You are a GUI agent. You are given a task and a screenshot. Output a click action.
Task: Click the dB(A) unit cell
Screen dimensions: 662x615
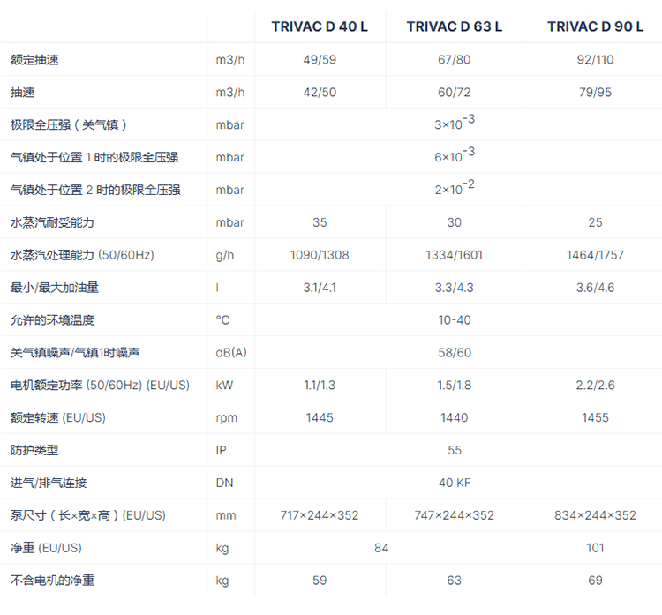231,352
